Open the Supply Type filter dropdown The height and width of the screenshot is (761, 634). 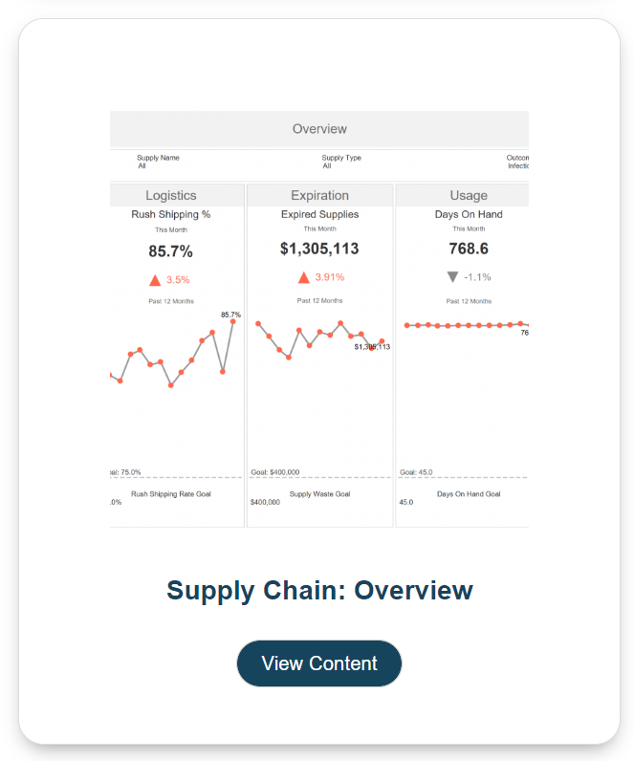pos(341,162)
